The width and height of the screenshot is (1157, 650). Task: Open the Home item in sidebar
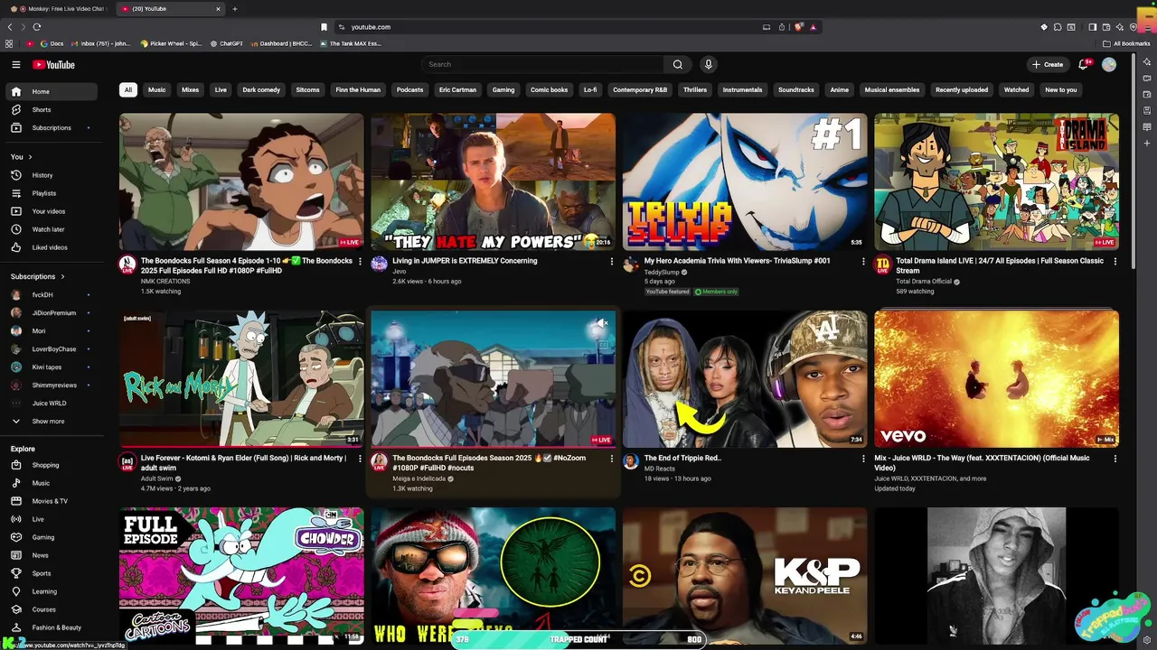[x=52, y=91]
